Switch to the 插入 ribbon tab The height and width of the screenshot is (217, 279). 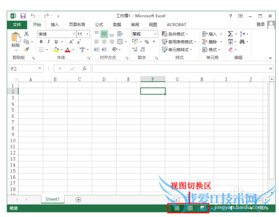pyautogui.click(x=55, y=25)
